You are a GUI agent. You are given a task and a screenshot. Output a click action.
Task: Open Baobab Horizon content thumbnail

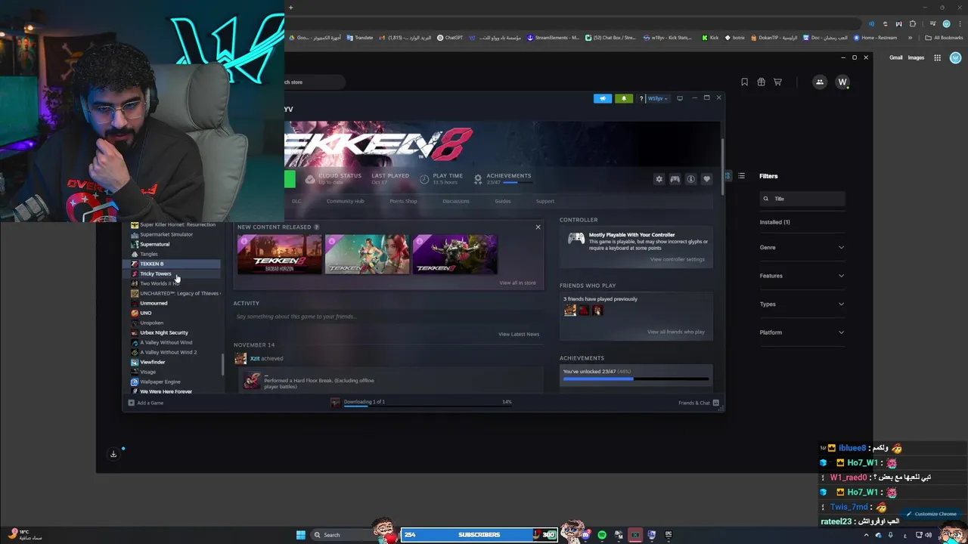point(279,254)
